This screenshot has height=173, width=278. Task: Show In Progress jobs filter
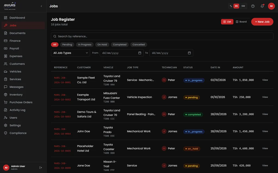coord(85,45)
